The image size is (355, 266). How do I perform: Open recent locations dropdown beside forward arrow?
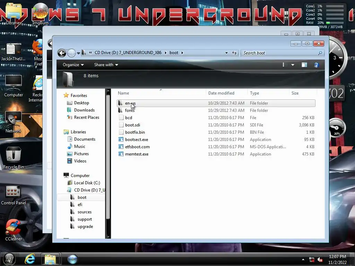pos(78,53)
